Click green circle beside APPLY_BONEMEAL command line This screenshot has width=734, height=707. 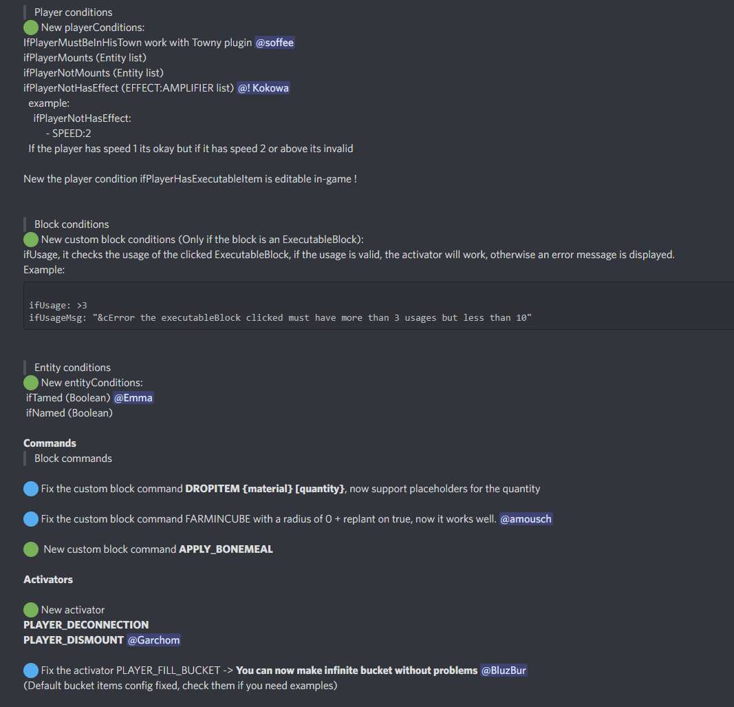tap(31, 549)
